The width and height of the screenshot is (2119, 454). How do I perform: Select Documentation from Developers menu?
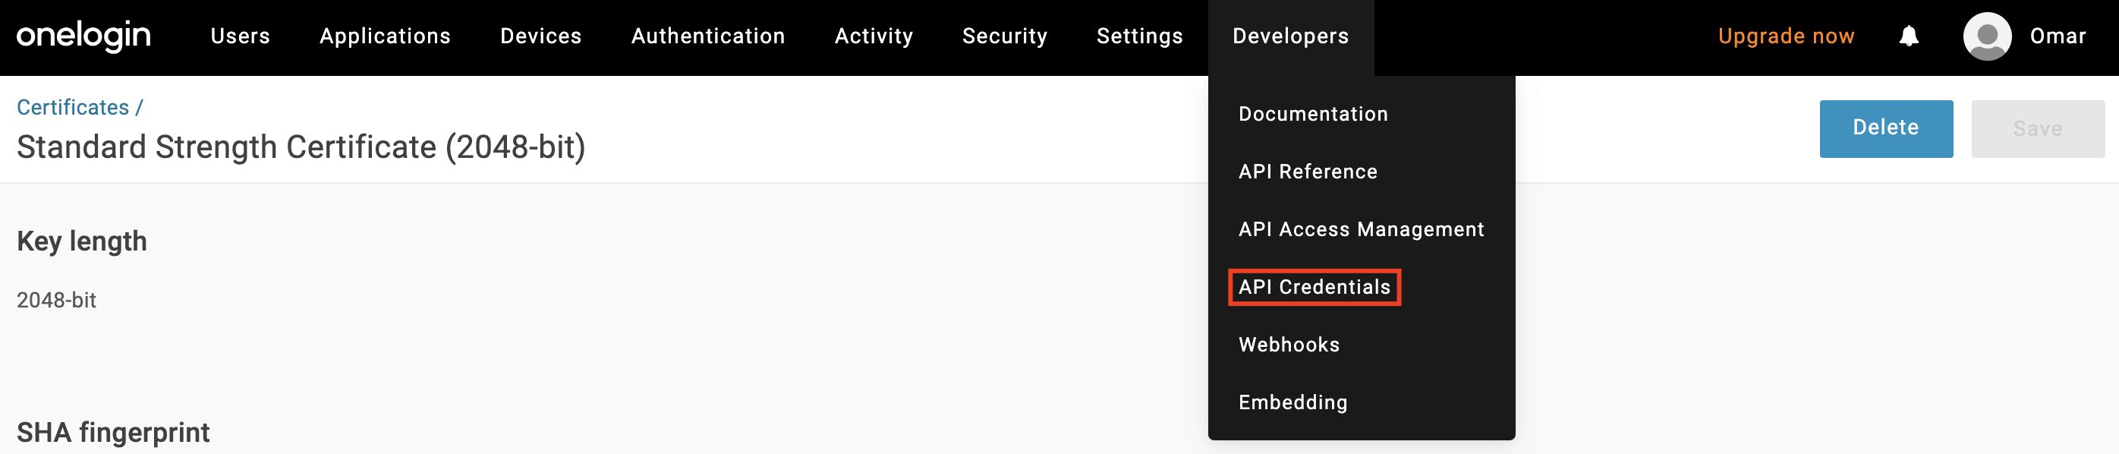coord(1313,115)
